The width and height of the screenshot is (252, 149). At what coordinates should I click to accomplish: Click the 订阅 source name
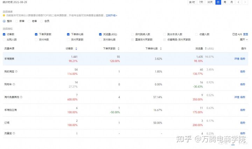click(x=7, y=123)
